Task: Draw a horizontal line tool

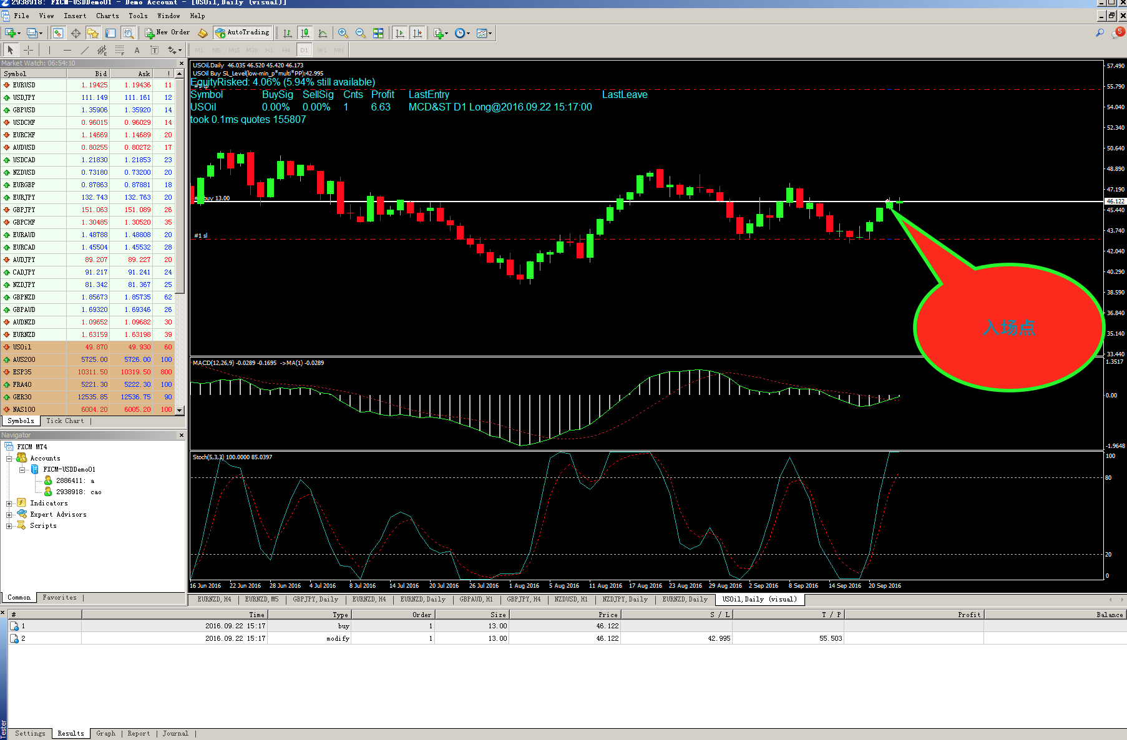Action: (67, 50)
